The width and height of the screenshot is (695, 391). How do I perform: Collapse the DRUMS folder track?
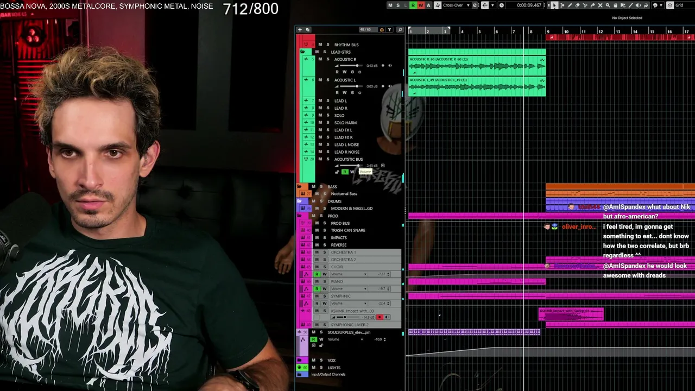tap(299, 201)
